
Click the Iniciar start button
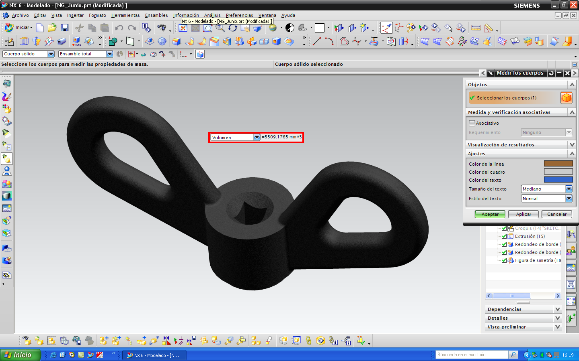point(18,28)
